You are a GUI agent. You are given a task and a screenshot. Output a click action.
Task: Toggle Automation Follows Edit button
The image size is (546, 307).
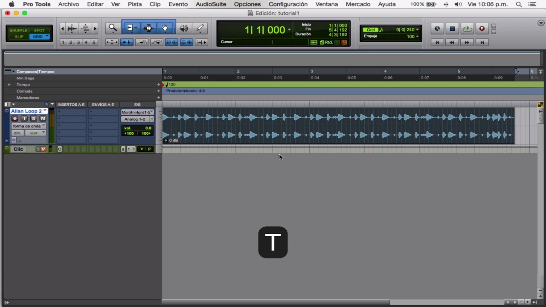(157, 42)
